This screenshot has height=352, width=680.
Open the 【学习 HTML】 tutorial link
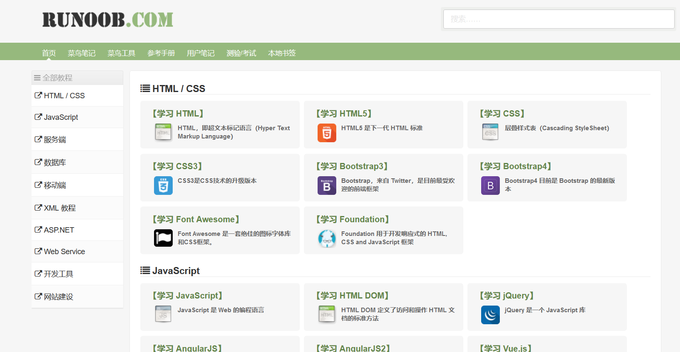click(178, 114)
